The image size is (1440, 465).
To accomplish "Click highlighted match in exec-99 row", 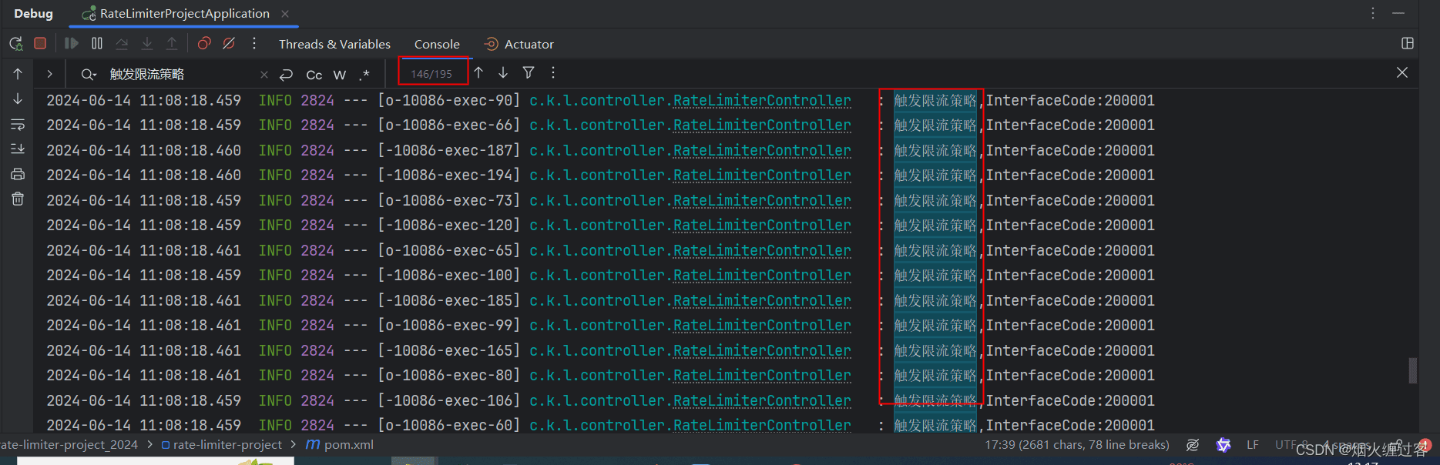I will tap(935, 326).
